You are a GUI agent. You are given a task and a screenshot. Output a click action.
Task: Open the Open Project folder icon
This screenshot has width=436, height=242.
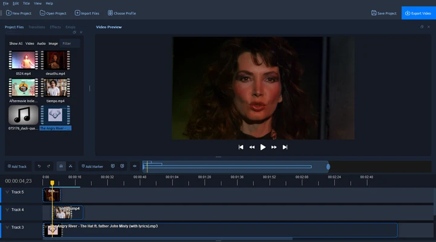42,13
